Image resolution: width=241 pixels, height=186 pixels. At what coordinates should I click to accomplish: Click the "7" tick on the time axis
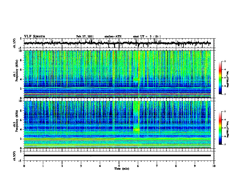[157, 166]
